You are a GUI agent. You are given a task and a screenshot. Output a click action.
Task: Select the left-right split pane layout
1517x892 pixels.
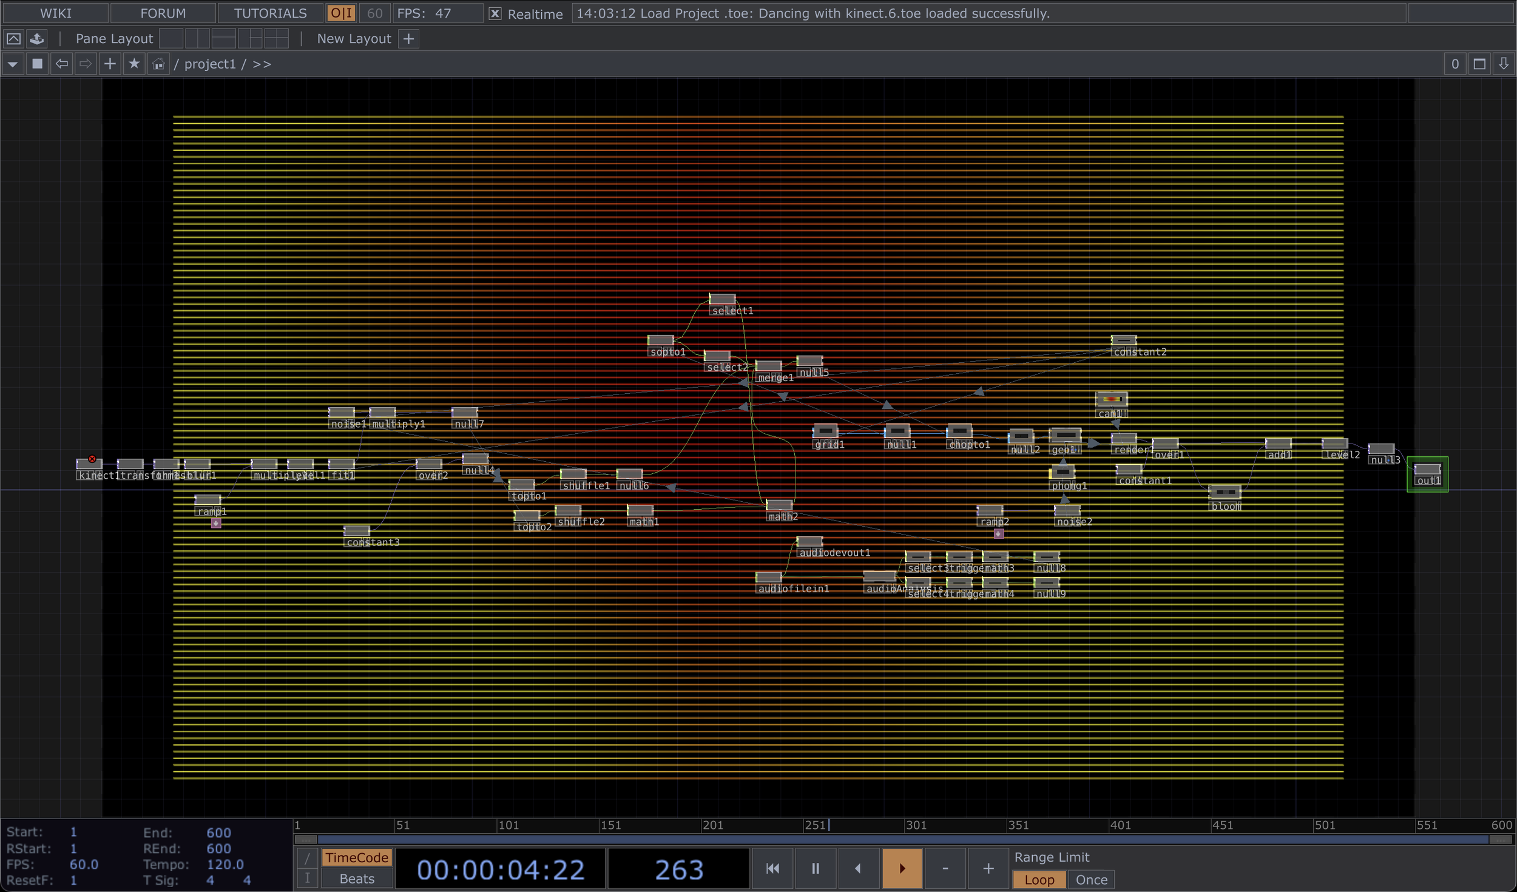tap(197, 39)
